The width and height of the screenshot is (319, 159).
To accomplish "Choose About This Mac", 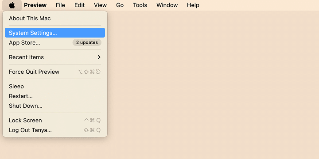I will click(55, 19).
